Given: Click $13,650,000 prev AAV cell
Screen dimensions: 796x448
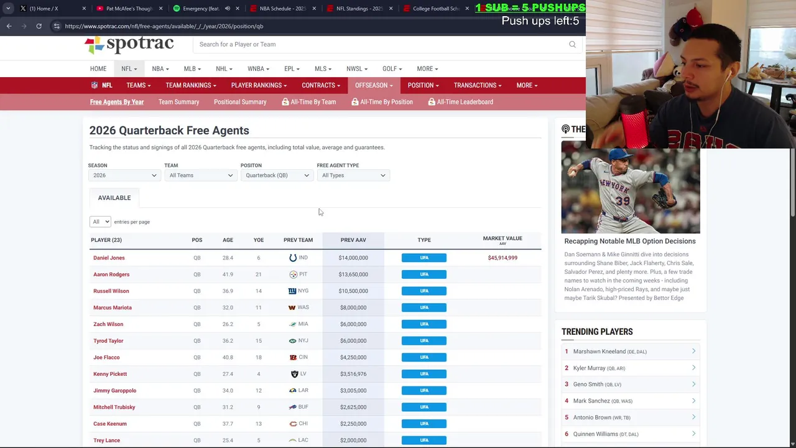Looking at the screenshot, I should [x=353, y=274].
